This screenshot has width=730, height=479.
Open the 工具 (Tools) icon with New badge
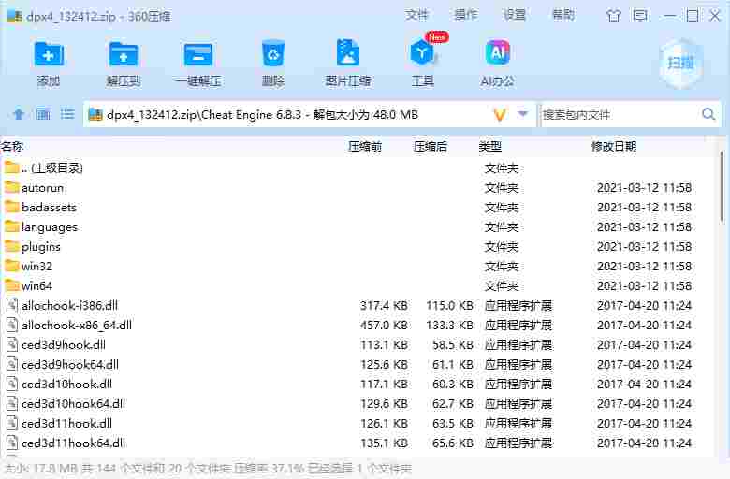[423, 52]
